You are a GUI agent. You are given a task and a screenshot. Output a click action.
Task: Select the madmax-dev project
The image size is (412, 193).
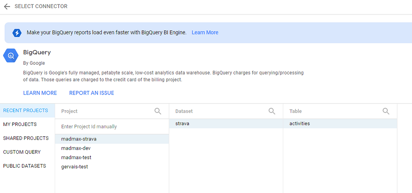(x=112, y=148)
